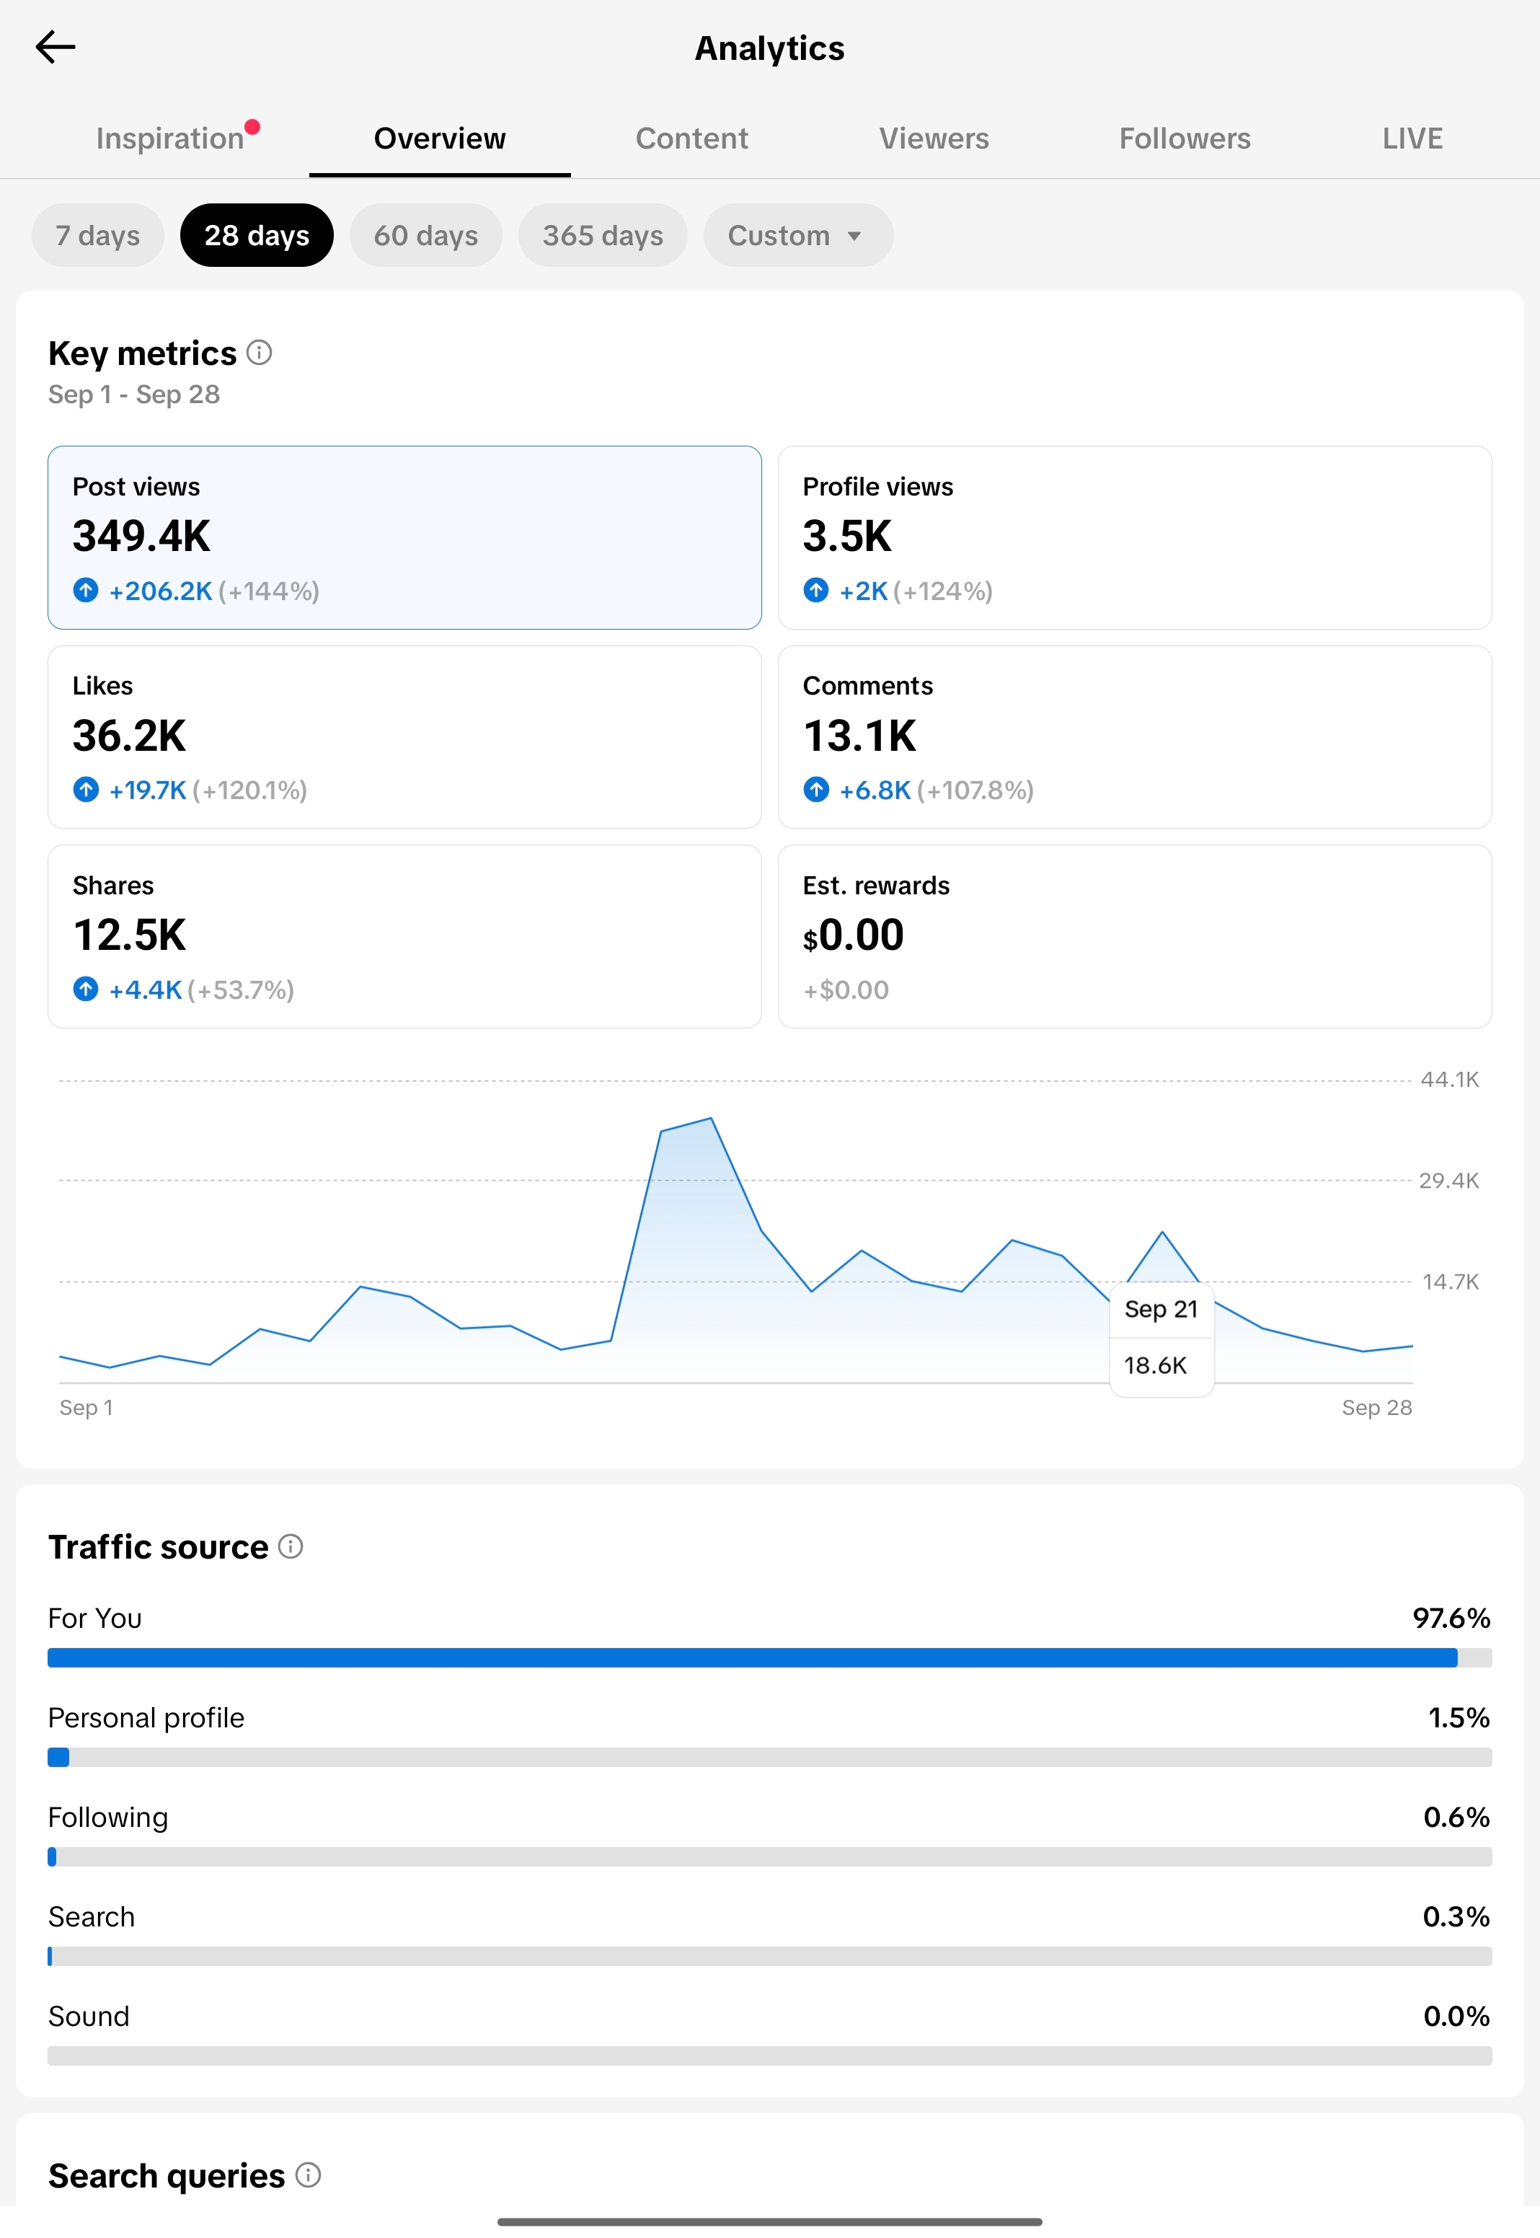The width and height of the screenshot is (1540, 2238).
Task: Select the 60 days range
Action: click(x=425, y=234)
